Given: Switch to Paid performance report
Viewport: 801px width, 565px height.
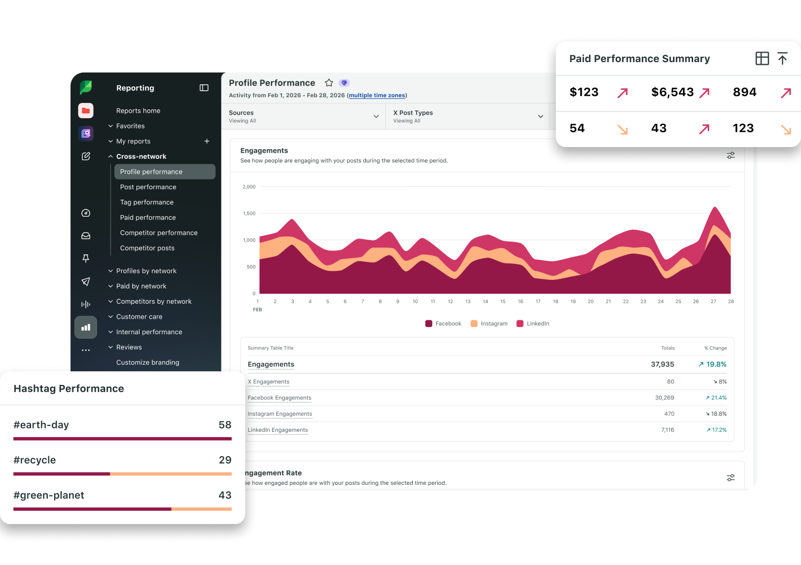Looking at the screenshot, I should coord(148,217).
